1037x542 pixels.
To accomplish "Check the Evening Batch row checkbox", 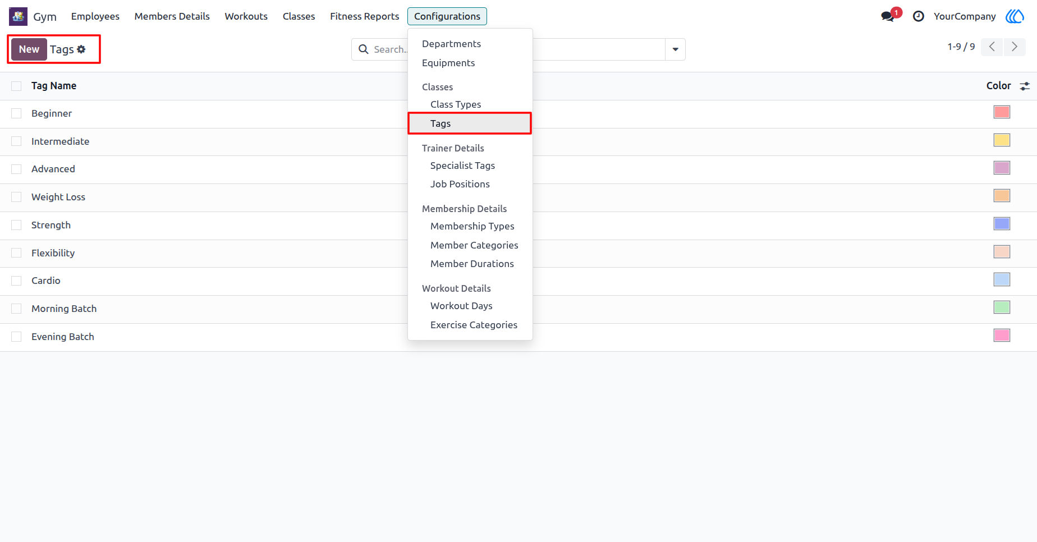I will pyautogui.click(x=16, y=337).
